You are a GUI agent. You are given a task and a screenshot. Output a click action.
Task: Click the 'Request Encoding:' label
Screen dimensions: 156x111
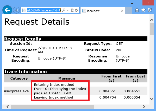pyautogui.click(x=21, y=58)
